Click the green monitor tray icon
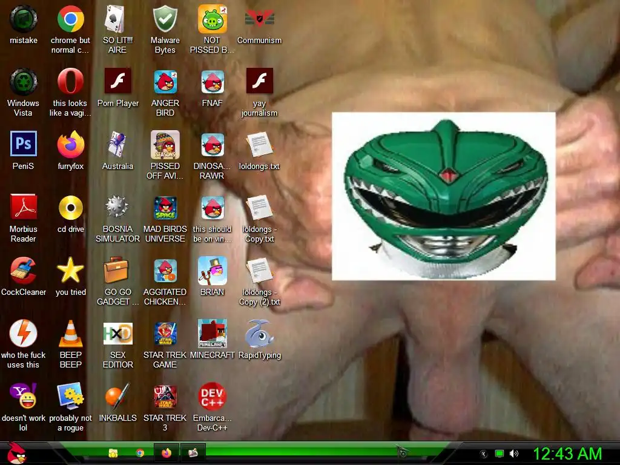The height and width of the screenshot is (465, 620). 499,453
